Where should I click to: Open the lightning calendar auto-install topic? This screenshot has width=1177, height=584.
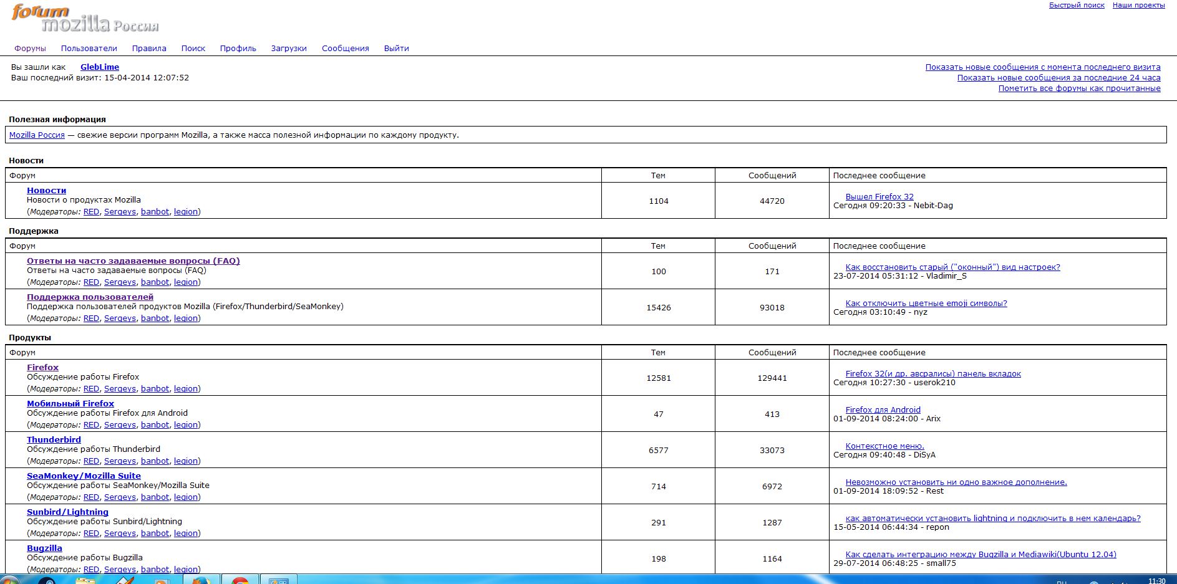pyautogui.click(x=993, y=518)
